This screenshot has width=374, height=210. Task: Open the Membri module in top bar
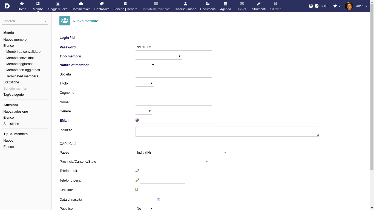[x=38, y=6]
